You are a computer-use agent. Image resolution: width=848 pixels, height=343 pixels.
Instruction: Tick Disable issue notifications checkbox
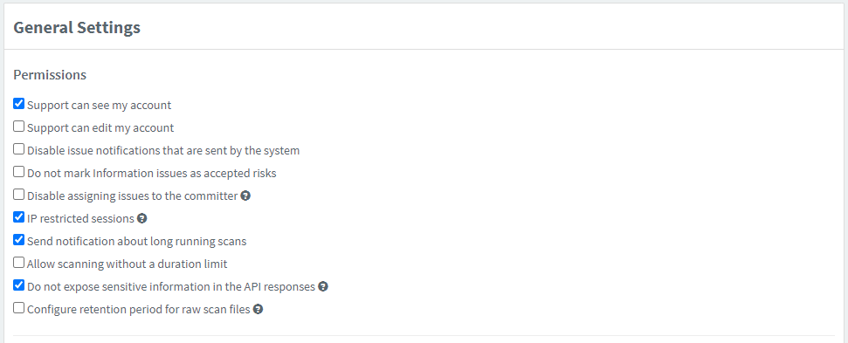click(x=19, y=149)
